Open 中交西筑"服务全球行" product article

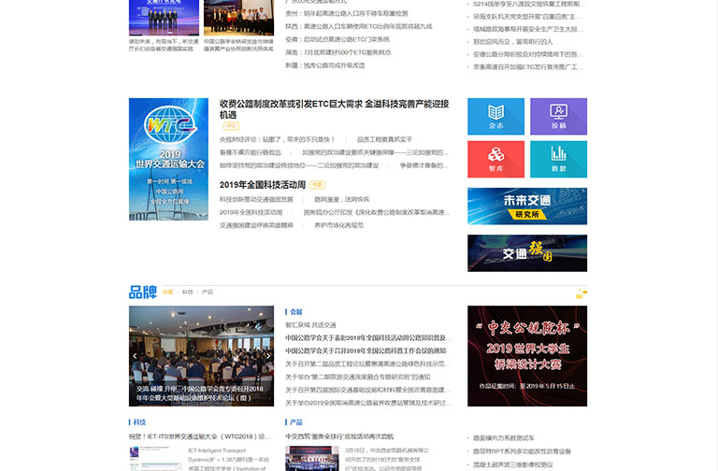(x=339, y=436)
